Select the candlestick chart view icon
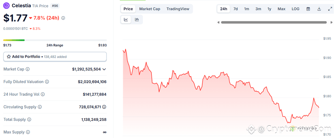Image resolution: width=334 pixels, height=138 pixels. (137, 20)
